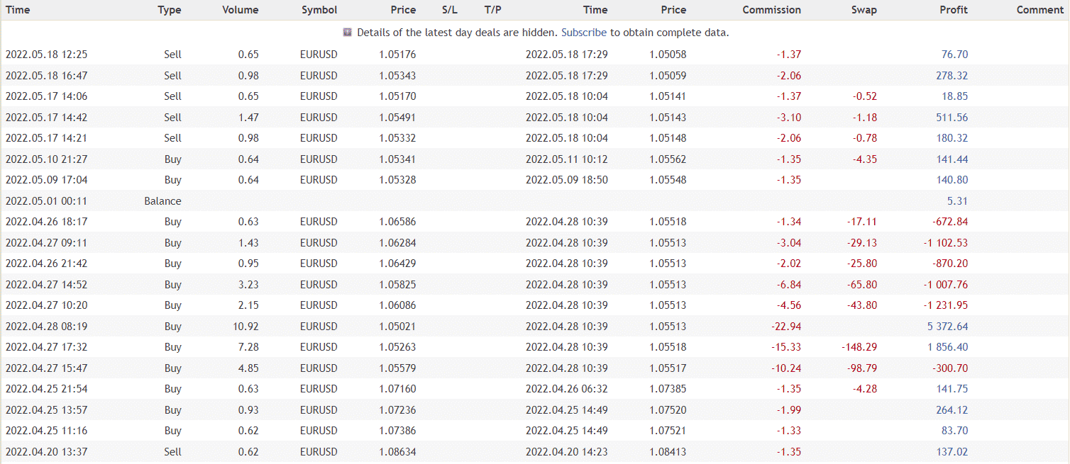The width and height of the screenshot is (1070, 464).
Task: Select the Balance row profit 5.31
Action: tap(957, 201)
